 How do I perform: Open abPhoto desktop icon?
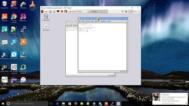(x=5, y=18)
